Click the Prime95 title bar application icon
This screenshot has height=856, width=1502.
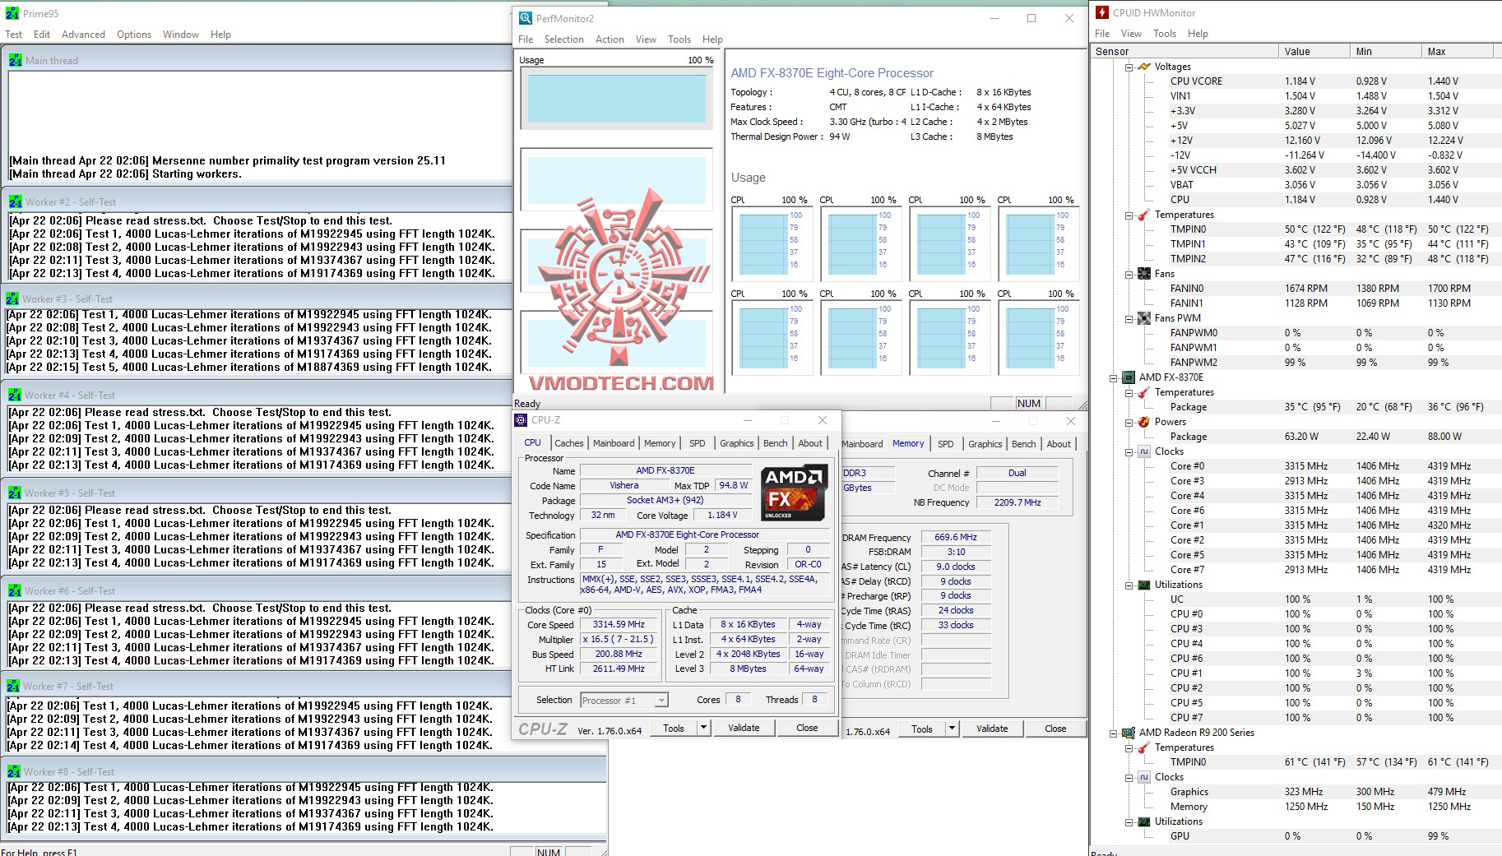tap(12, 14)
